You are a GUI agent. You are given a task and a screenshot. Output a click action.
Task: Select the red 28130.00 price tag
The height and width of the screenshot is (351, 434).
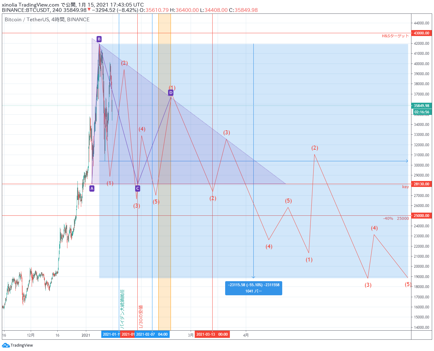(x=421, y=184)
